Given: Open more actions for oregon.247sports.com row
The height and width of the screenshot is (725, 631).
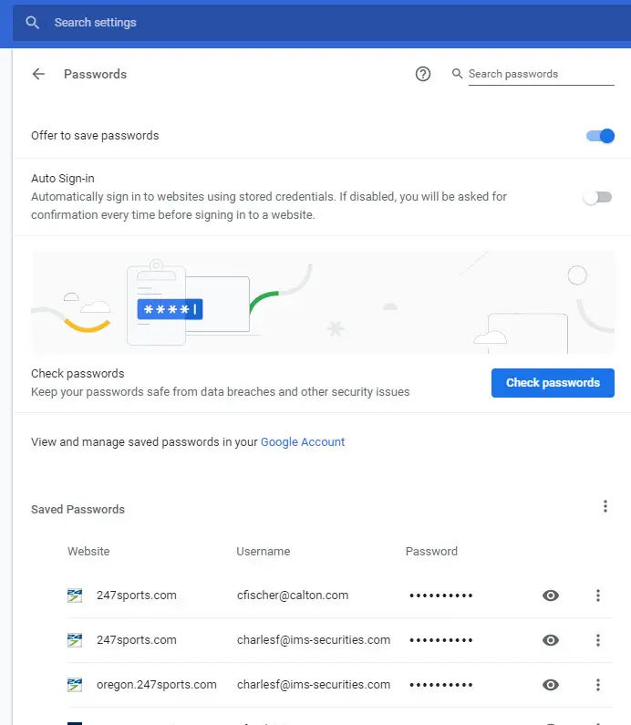Looking at the screenshot, I should pos(597,684).
